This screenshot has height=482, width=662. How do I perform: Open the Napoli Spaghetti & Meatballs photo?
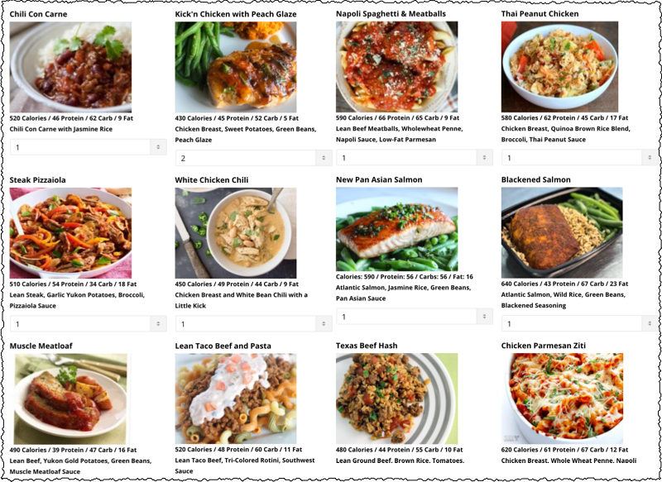tap(397, 67)
